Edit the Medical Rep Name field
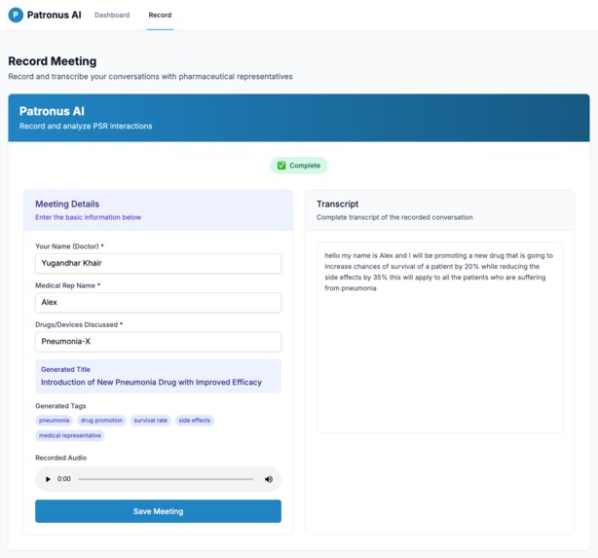 pyautogui.click(x=159, y=303)
